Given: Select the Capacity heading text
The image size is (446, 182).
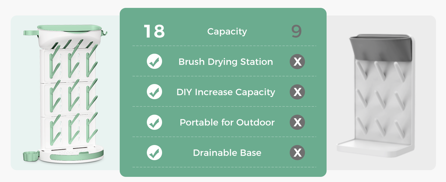Looking at the screenshot, I should 227,32.
